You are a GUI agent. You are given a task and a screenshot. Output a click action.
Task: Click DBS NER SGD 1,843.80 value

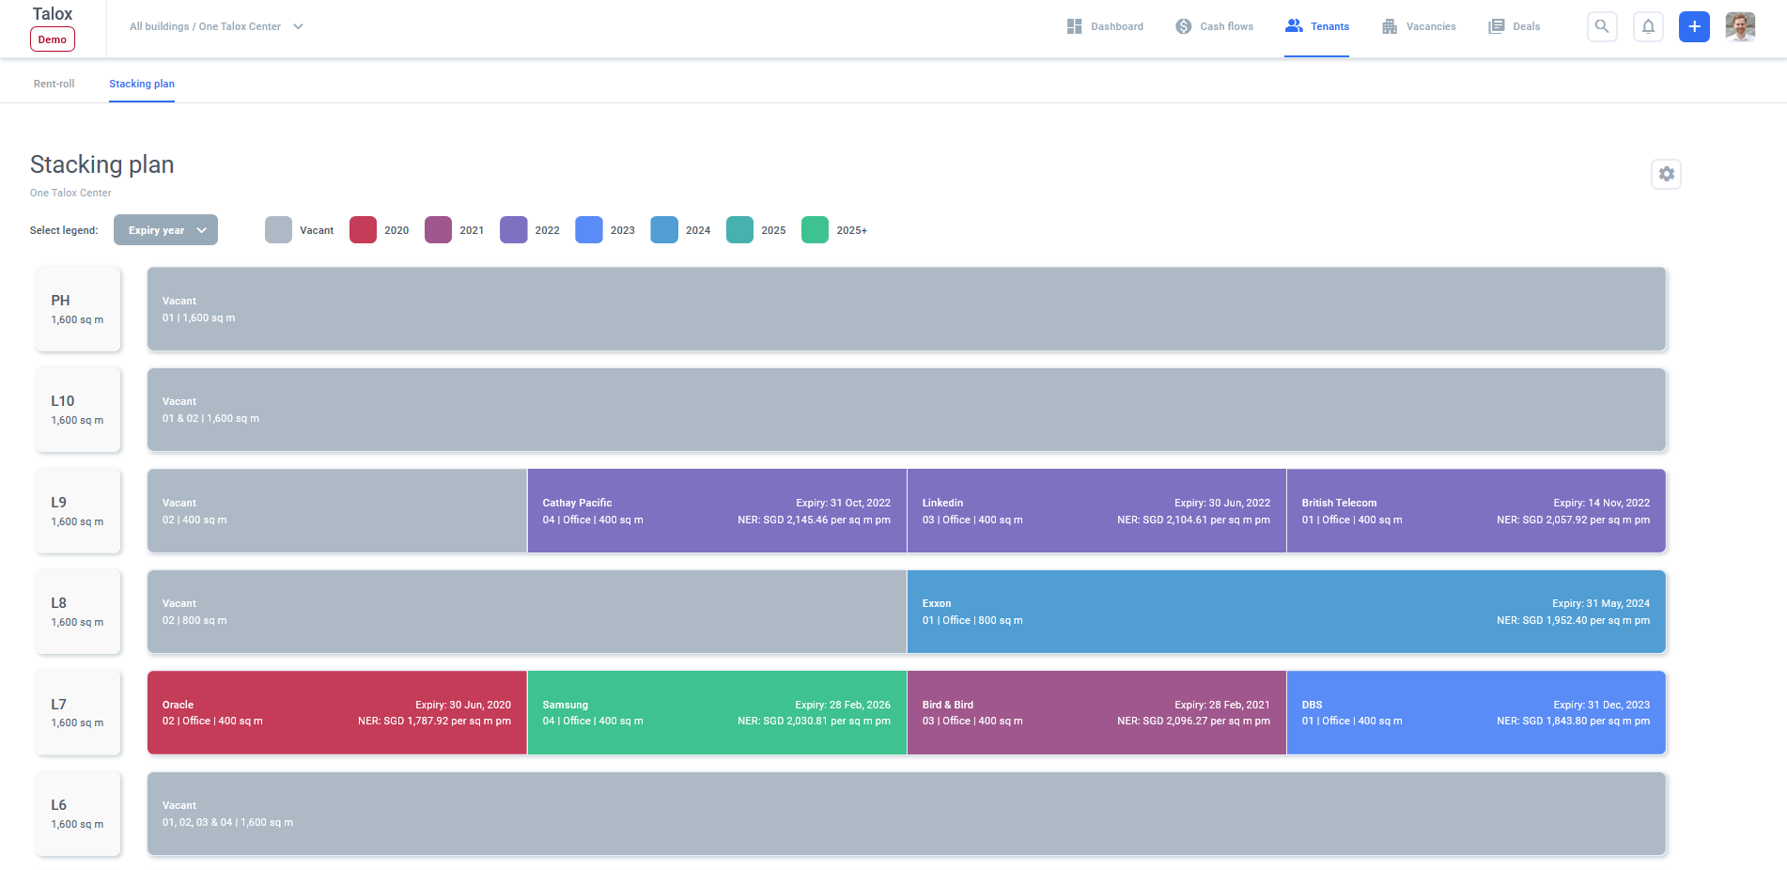coord(1574,722)
